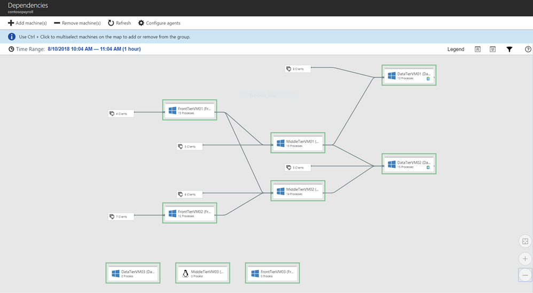This screenshot has width=533, height=293.
Task: Click DataTierVM01 small badge icon
Action: tap(428, 79)
